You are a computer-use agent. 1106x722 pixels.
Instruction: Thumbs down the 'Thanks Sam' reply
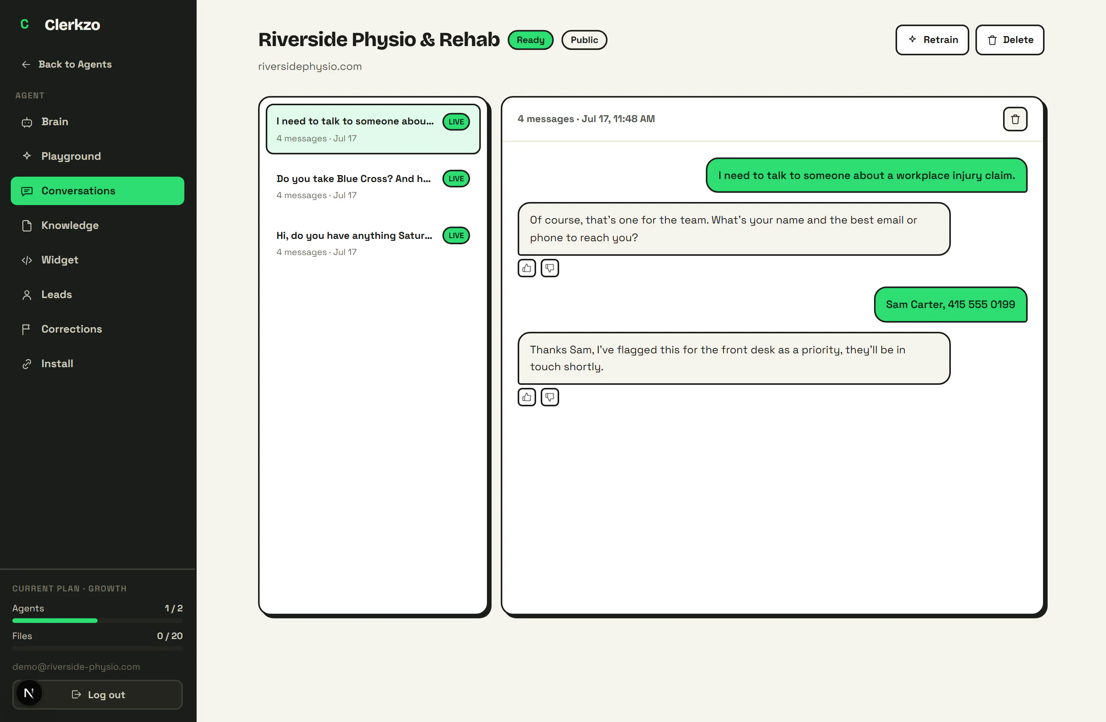tap(550, 397)
